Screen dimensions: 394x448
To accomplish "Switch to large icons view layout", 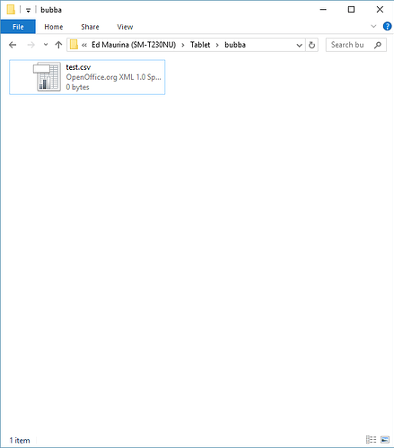I will 385,440.
